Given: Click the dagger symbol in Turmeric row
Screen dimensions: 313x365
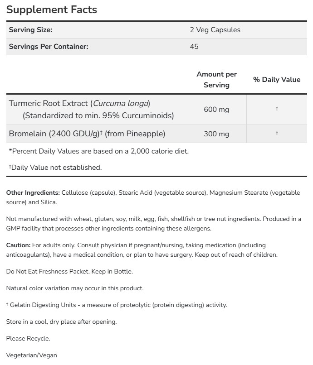Looking at the screenshot, I should (x=277, y=110).
